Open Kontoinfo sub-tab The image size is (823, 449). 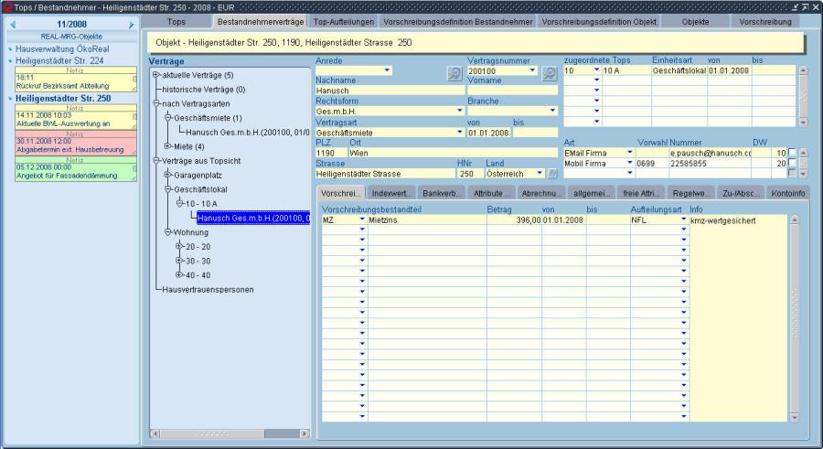click(788, 193)
